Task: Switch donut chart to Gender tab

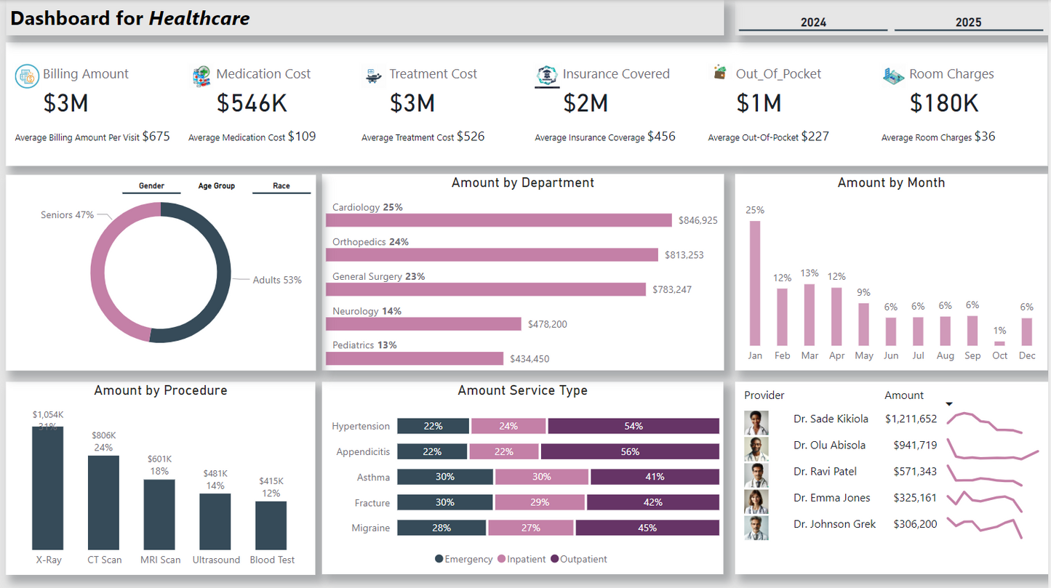Action: [x=151, y=186]
